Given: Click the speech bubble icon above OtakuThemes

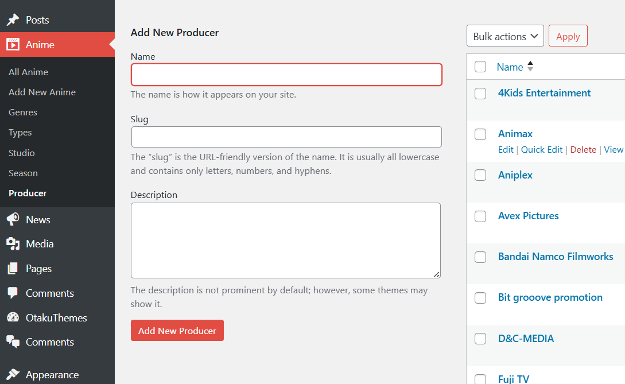Looking at the screenshot, I should pyautogui.click(x=13, y=293).
